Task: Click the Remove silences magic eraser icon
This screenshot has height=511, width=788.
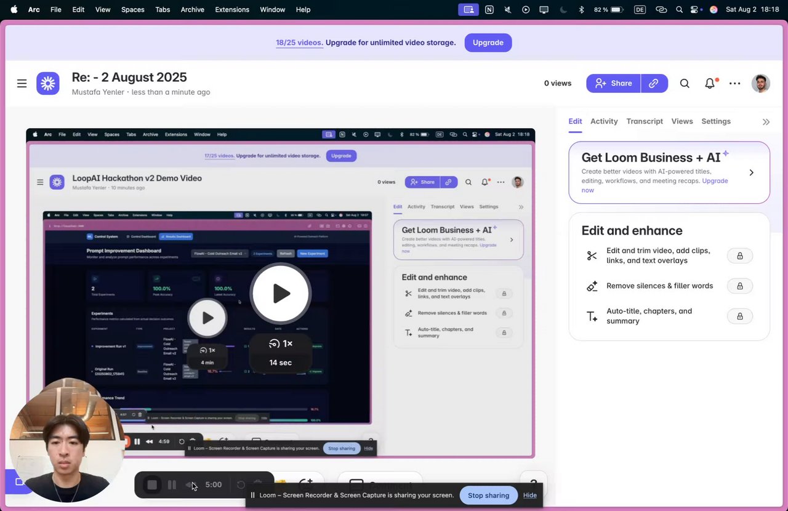Action: [592, 286]
